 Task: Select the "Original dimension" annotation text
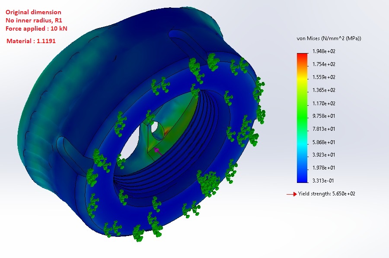(x=33, y=12)
